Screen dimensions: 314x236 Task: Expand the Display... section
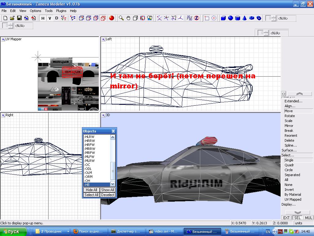point(289,204)
